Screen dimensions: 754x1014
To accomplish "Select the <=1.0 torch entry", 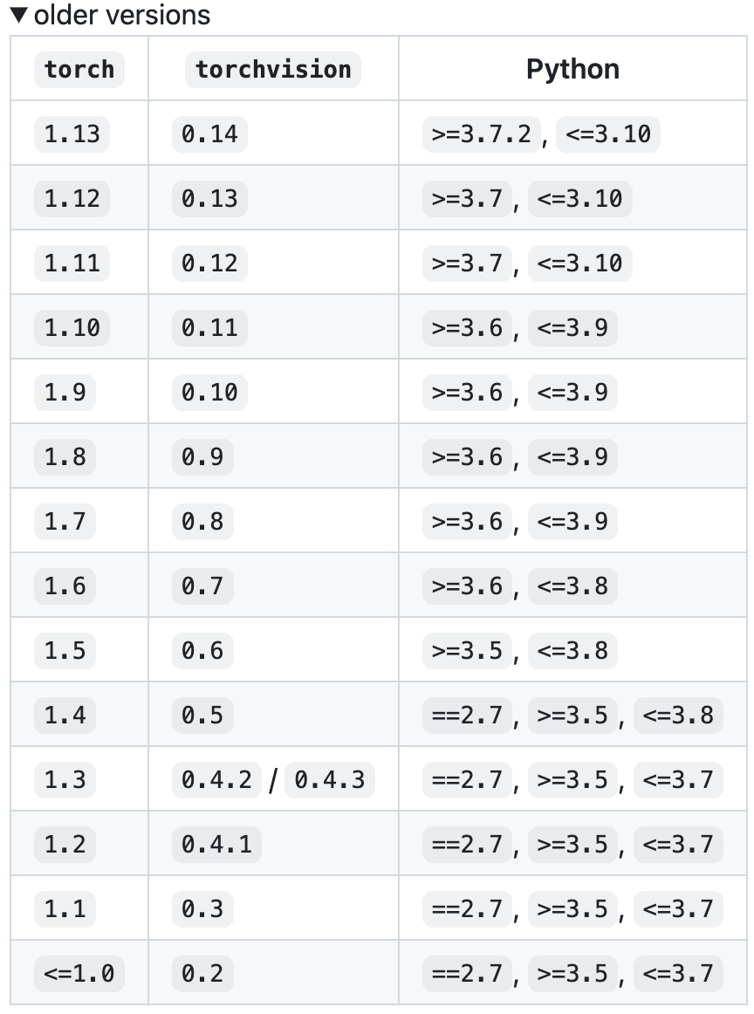I will 79,973.
